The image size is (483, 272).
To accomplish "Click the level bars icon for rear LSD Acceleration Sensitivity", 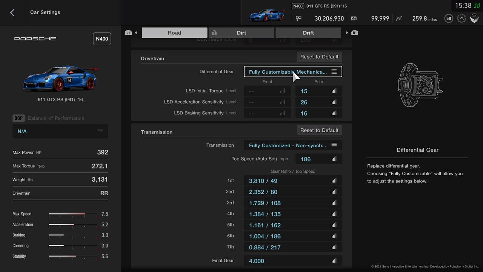I will 334,102.
